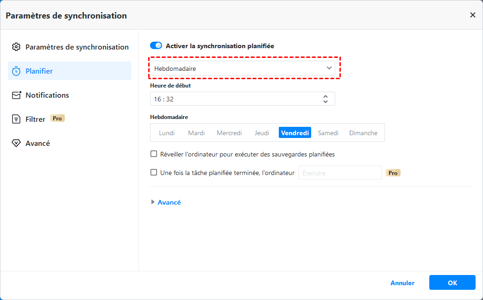Image resolution: width=483 pixels, height=300 pixels.
Task: Click the diamond icon beside Avancé
Action: (x=16, y=143)
